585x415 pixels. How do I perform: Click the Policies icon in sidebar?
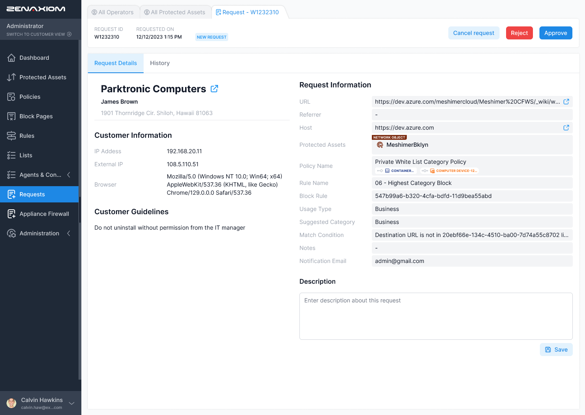pyautogui.click(x=11, y=97)
